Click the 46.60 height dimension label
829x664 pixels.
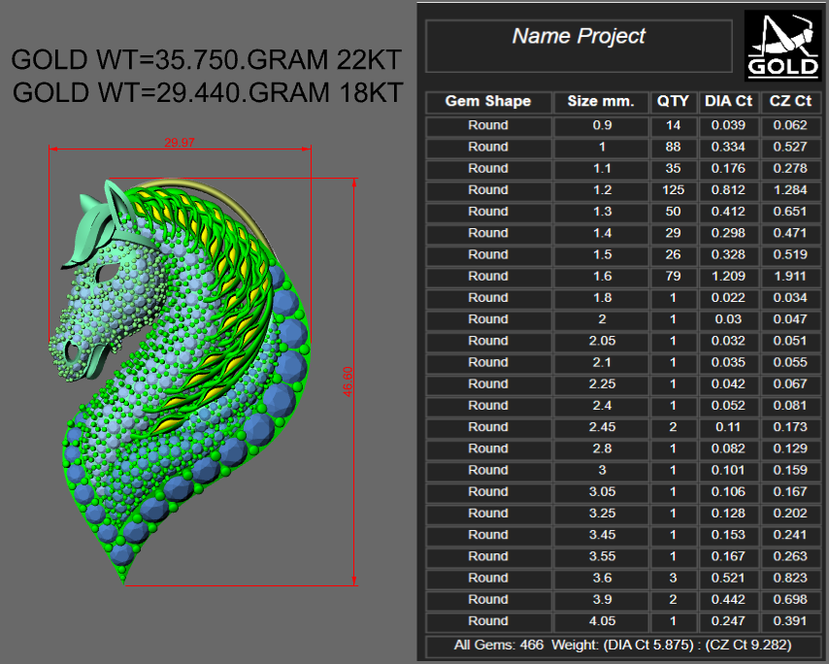tap(348, 382)
